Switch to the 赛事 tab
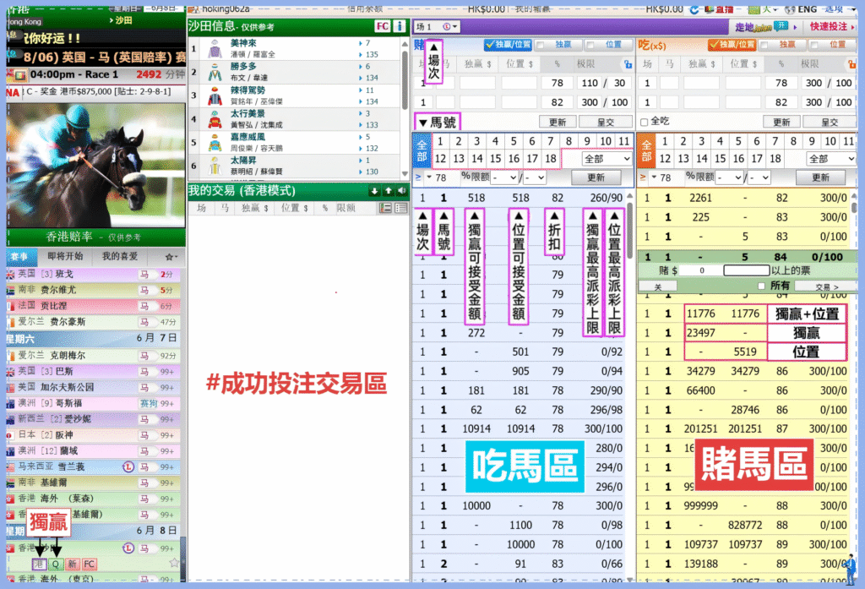 pos(21,257)
